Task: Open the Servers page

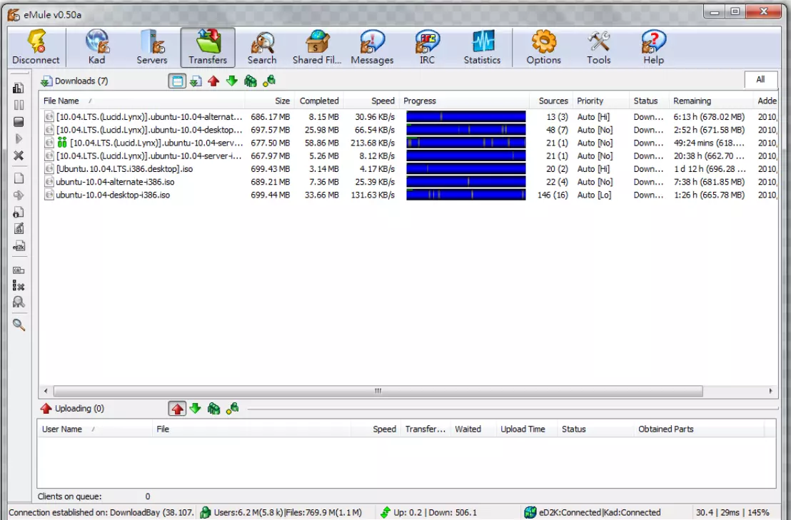Action: (x=152, y=47)
